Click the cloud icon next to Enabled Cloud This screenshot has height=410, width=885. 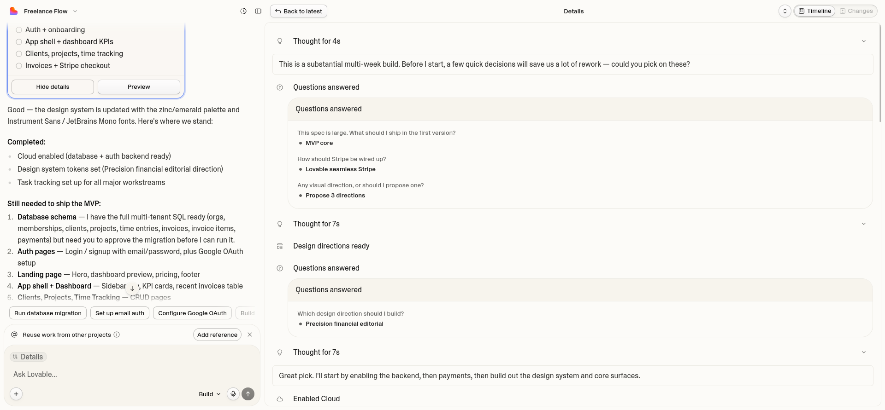tap(280, 399)
